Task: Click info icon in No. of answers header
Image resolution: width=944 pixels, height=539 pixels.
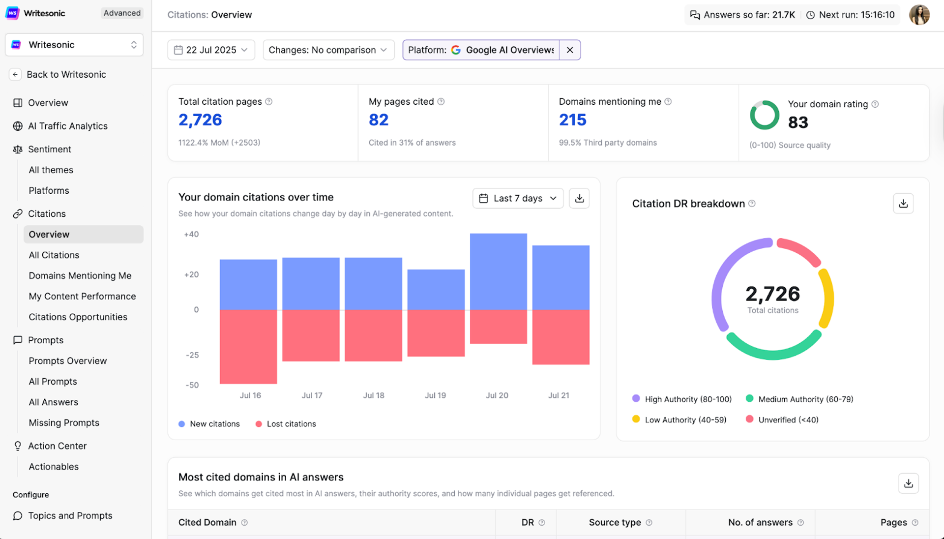Action: (800, 522)
